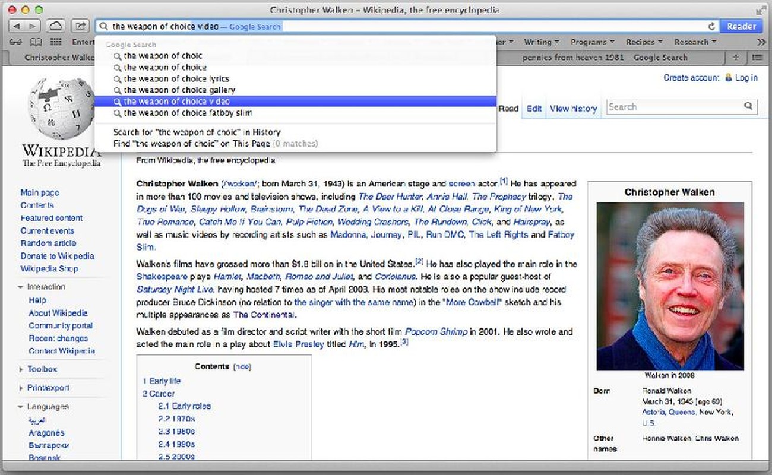Reload the page with the refresh icon
The image size is (772, 475).
[711, 26]
